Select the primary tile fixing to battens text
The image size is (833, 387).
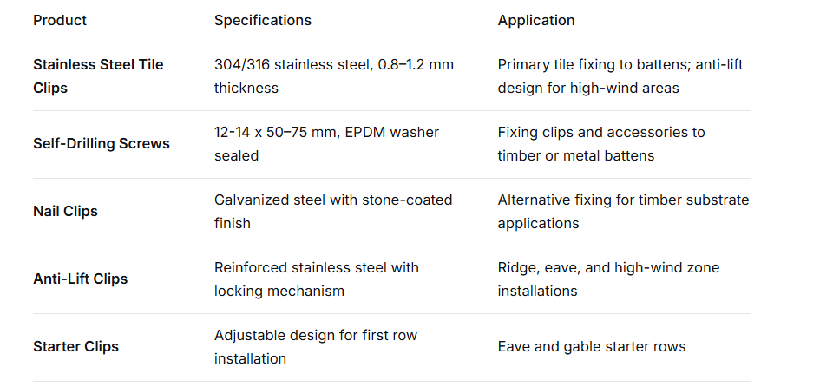[620, 76]
